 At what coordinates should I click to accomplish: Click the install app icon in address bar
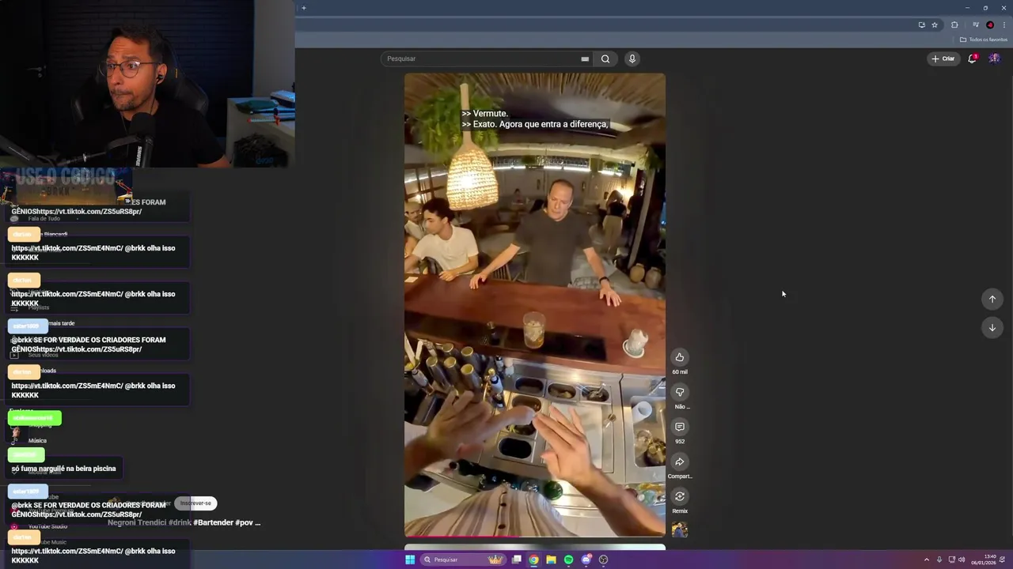(x=921, y=24)
